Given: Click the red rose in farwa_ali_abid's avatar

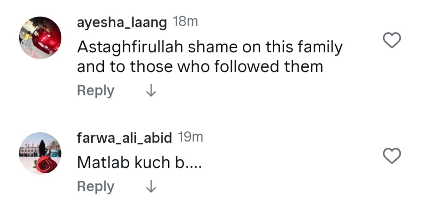Looking at the screenshot, I should [46, 164].
